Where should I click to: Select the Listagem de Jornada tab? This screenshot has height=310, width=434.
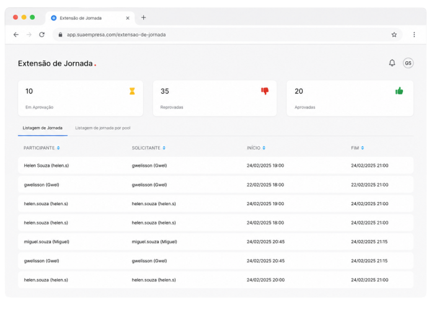(43, 128)
